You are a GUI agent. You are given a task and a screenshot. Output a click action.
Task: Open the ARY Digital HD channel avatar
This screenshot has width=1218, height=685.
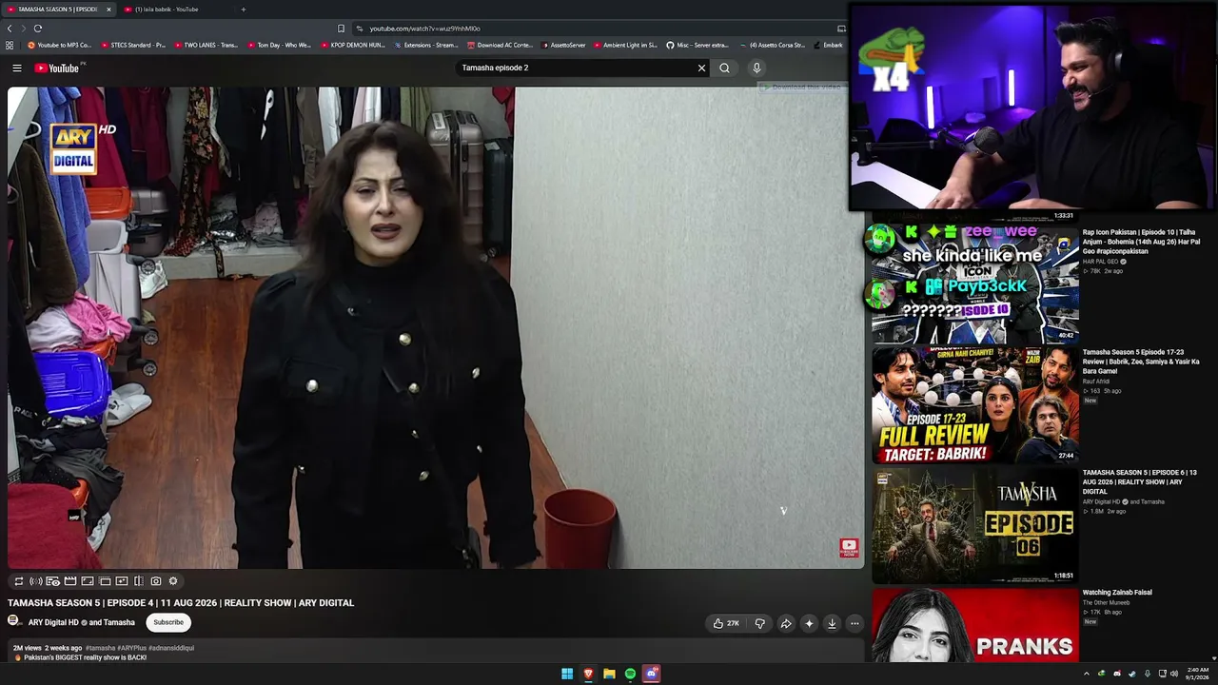(x=13, y=621)
